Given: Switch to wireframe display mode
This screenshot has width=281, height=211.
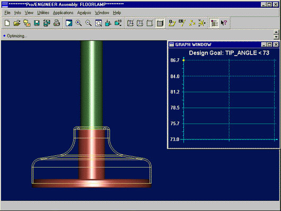Looking at the screenshot, I should (130, 23).
